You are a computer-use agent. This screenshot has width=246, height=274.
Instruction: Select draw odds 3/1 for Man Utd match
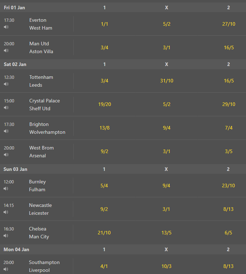[166, 47]
